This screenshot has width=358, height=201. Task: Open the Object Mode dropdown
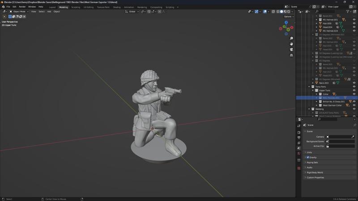(x=18, y=12)
